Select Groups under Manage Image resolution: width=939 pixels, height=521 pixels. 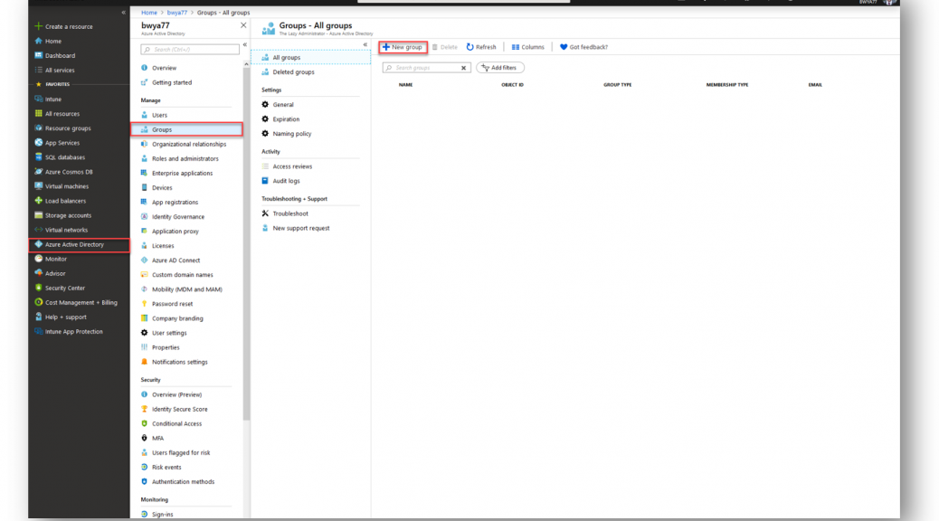coord(186,129)
